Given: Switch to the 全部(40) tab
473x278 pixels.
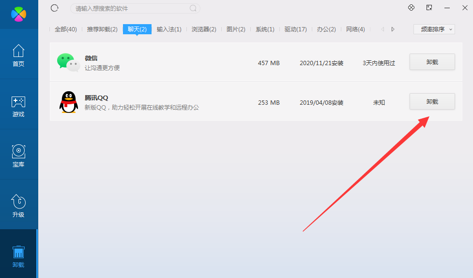Looking at the screenshot, I should (x=65, y=29).
